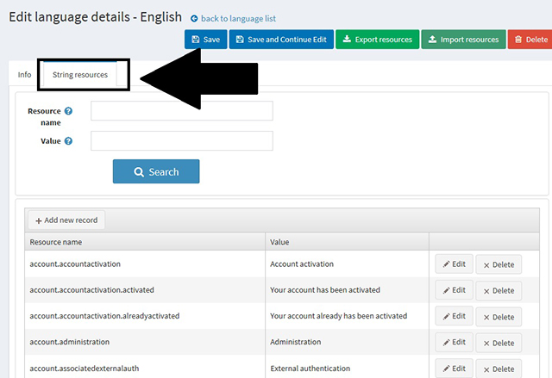Click the 'Account activation' value cell

[x=347, y=263]
